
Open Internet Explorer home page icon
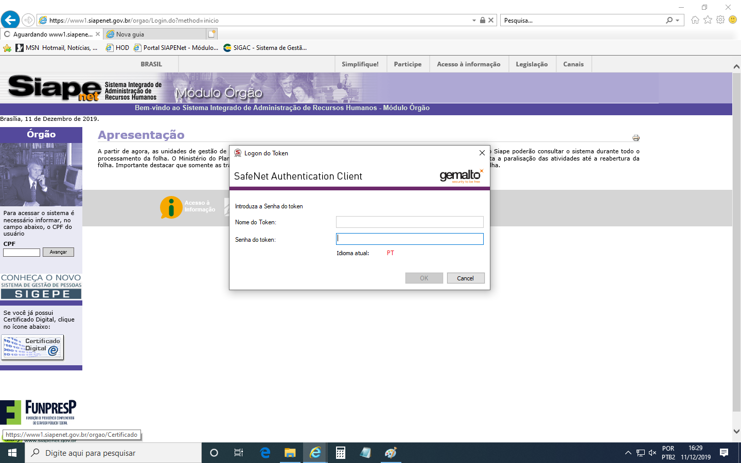[695, 20]
